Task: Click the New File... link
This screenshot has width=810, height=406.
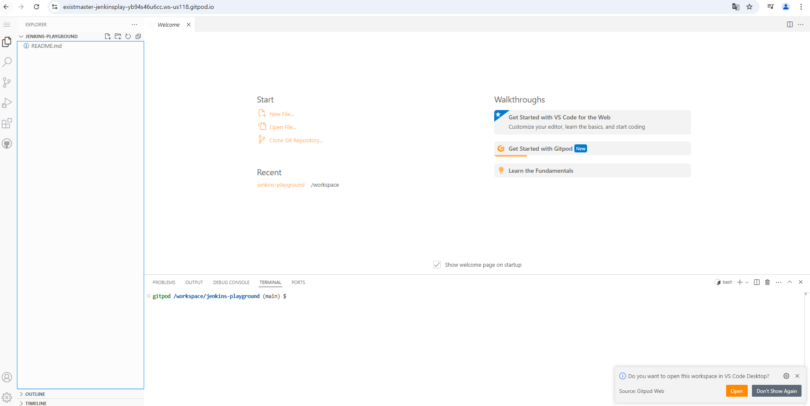Action: [281, 114]
